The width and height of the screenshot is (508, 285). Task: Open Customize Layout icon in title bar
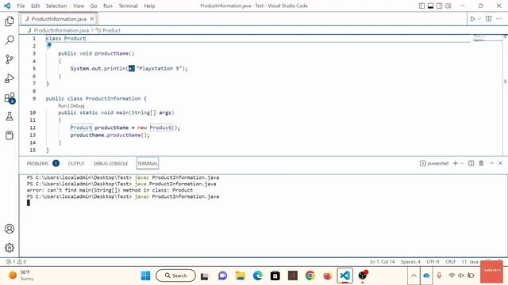pyautogui.click(x=448, y=6)
